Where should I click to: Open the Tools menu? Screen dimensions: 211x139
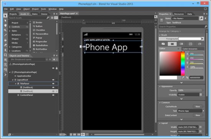pyautogui.click(x=43, y=9)
